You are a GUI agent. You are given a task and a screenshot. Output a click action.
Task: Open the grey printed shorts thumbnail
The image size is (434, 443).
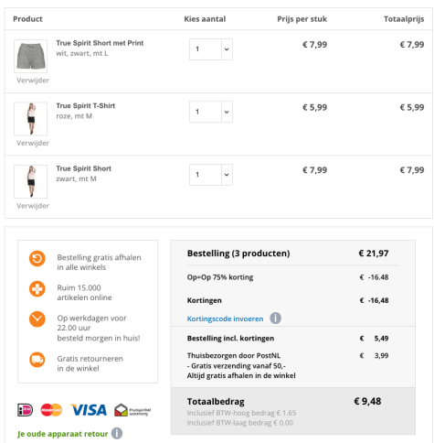tap(30, 56)
